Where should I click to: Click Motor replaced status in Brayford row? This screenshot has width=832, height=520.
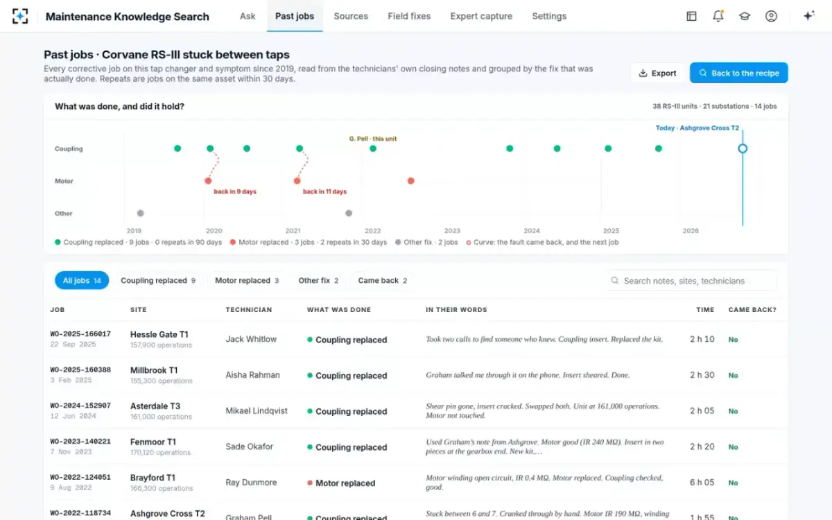pos(341,483)
